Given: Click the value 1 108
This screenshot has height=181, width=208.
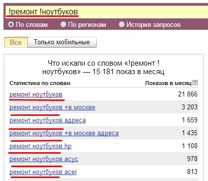Looking at the screenshot, I should [190, 146].
